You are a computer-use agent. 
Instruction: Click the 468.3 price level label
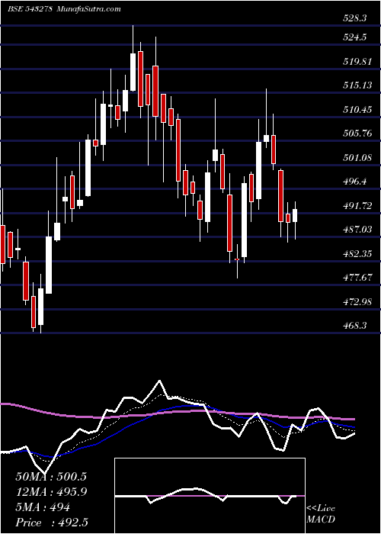click(354, 326)
